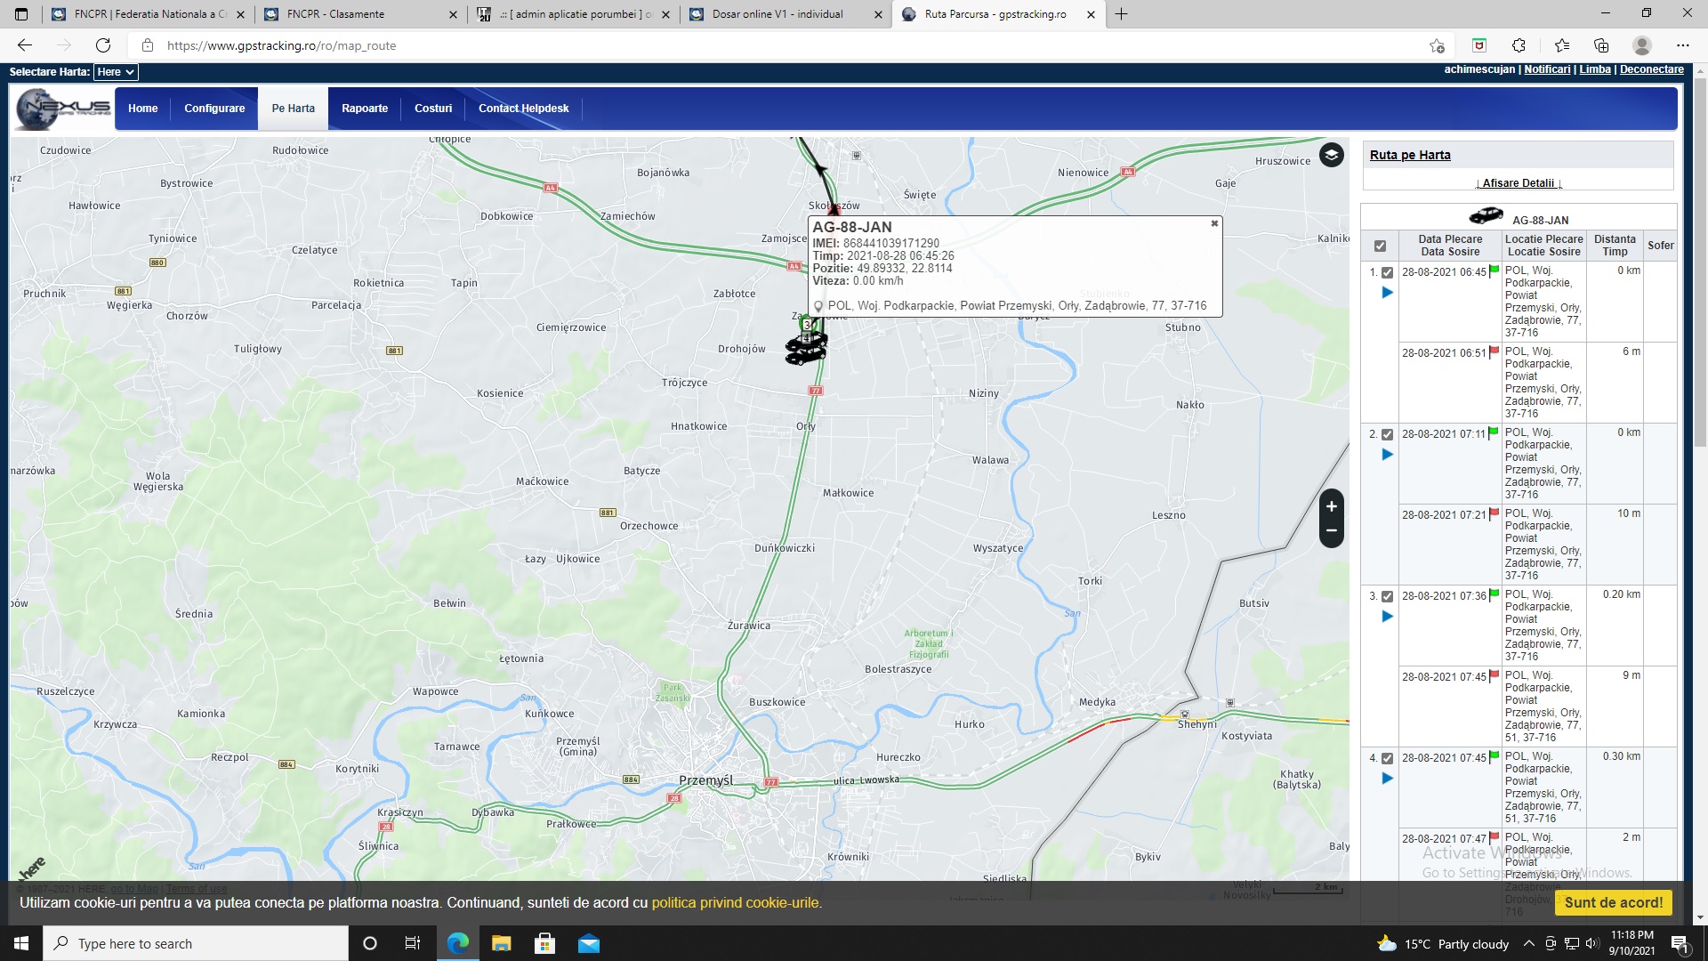Click the Sunt de acord! button
1708x961 pixels.
1613,902
